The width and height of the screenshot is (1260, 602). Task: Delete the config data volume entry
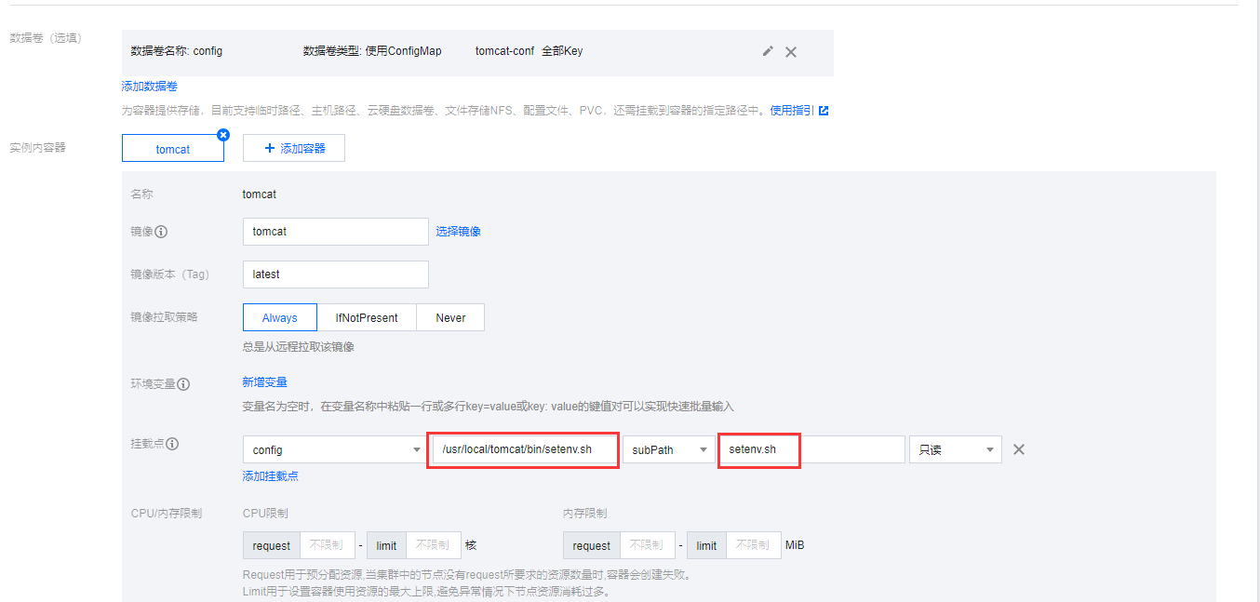[791, 52]
